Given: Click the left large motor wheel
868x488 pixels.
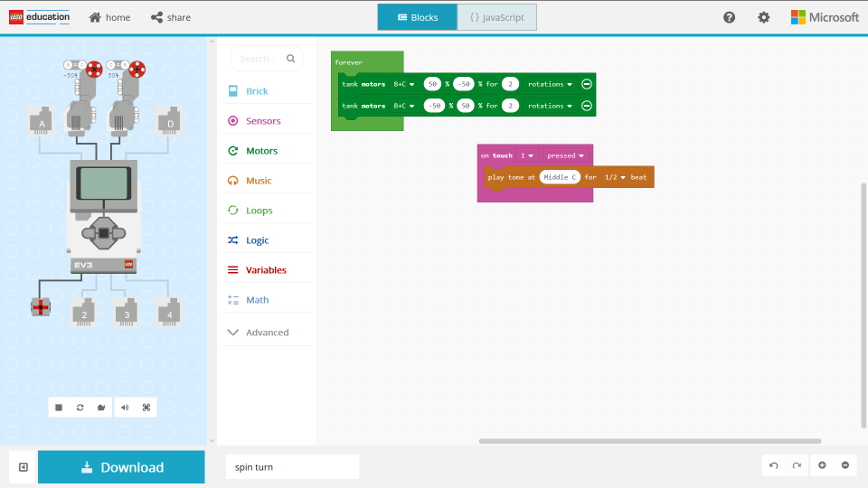Looking at the screenshot, I should (94, 70).
